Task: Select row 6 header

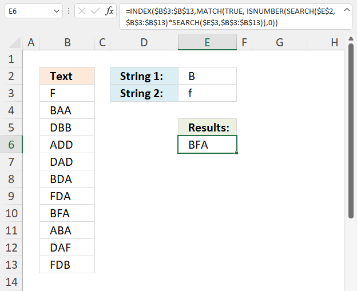Action: click(11, 145)
